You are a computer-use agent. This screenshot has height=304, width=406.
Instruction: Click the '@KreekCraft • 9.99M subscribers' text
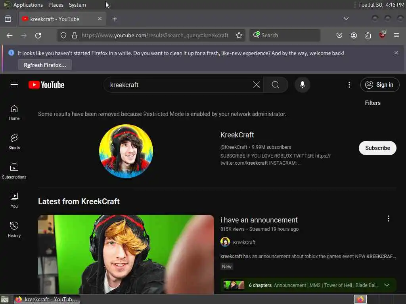(256, 147)
